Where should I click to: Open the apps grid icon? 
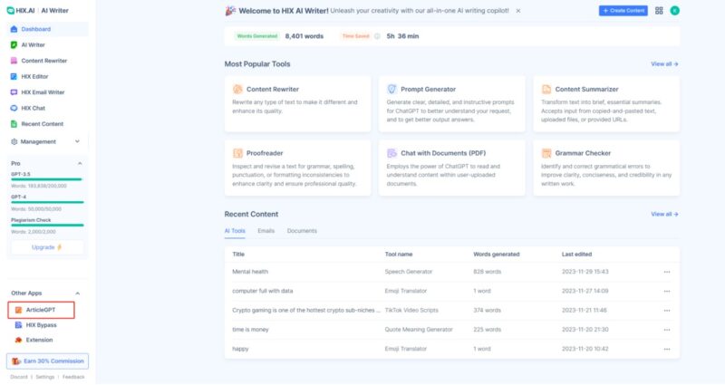click(659, 11)
